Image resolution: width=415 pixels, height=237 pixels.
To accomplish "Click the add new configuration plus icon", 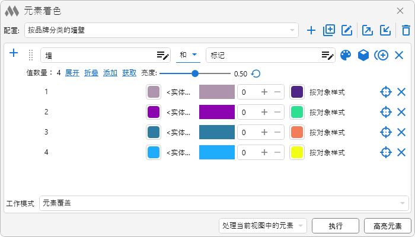I will pyautogui.click(x=311, y=30).
